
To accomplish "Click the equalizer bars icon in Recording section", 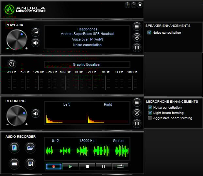I will click(137, 123).
